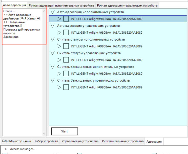Click the Авто адресация исполнительных устройств heading
The width and height of the screenshot is (188, 154).
click(x=90, y=12)
